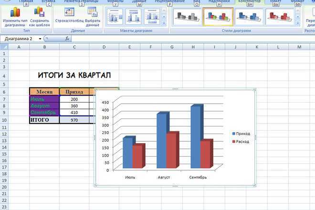This screenshot has height=210, width=315.
Task: Click Save as Template (Сохранить как шаблон)
Action: coord(40,17)
